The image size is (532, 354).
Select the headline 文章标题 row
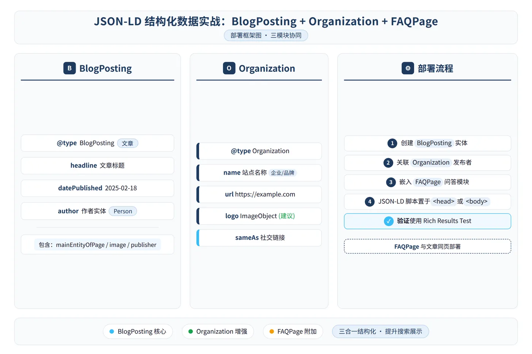[97, 166]
